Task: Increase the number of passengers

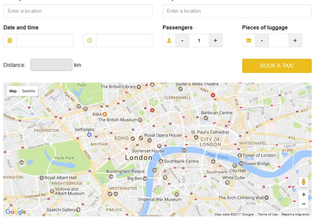Action: [215, 41]
